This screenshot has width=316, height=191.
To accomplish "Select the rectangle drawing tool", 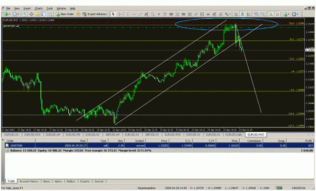I will 184,14.
